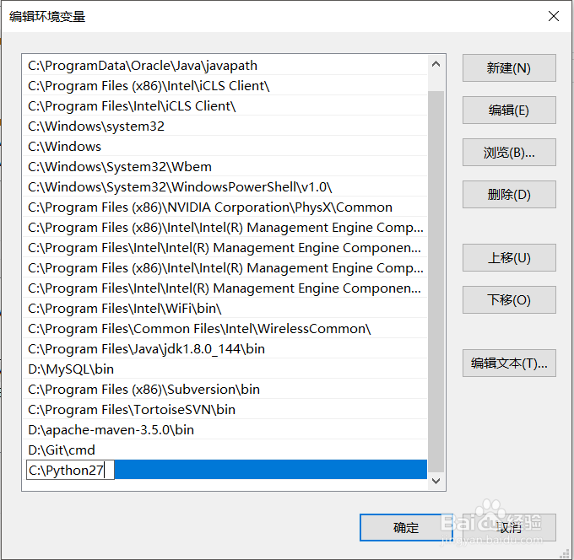Screen dimensions: 574x560
Task: Select C:\Program Files\Intel\WiFi\bin\ entry
Action: (x=225, y=309)
